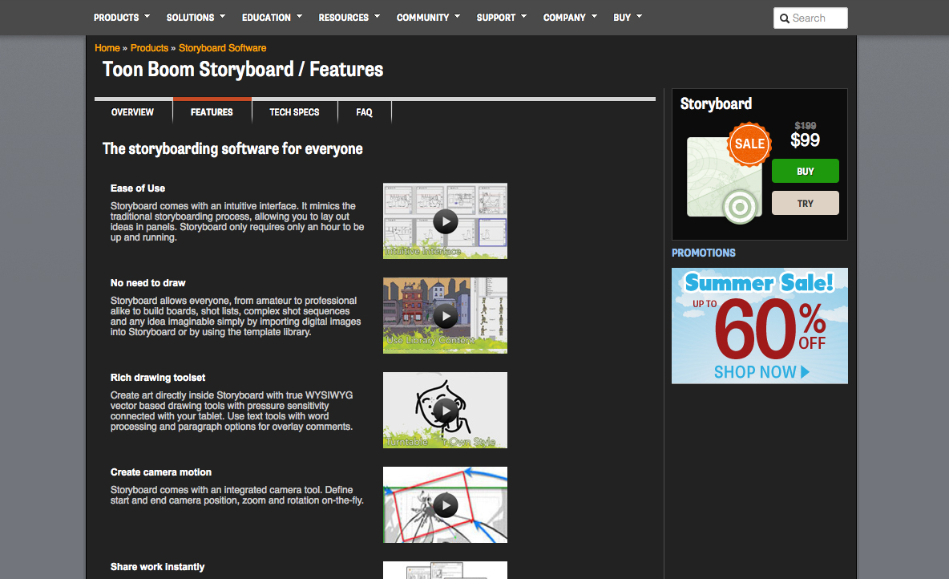
Task: Click the Storyboard sidebar title
Action: click(x=716, y=104)
